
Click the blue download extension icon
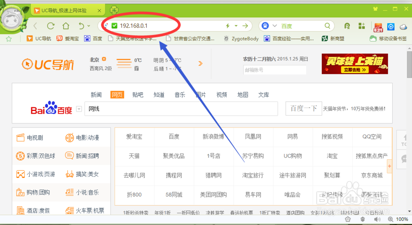[391, 26]
